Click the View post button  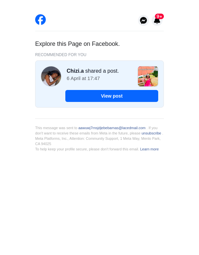pos(112,96)
